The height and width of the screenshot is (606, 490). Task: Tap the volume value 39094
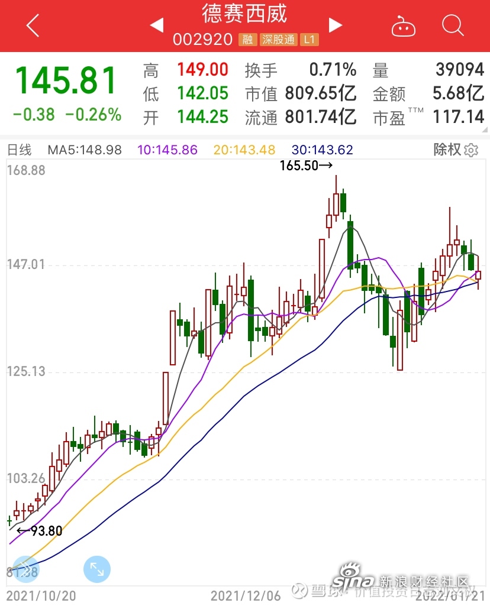(460, 70)
